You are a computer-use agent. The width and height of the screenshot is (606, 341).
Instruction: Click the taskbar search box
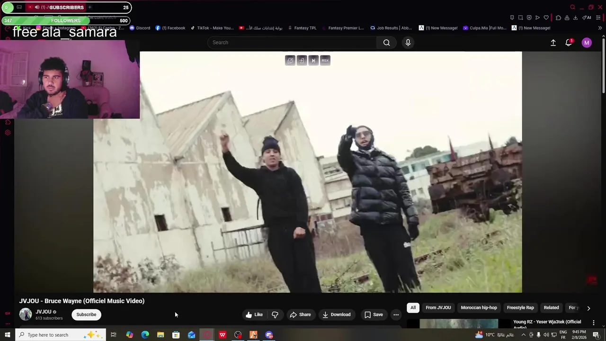[61, 335]
